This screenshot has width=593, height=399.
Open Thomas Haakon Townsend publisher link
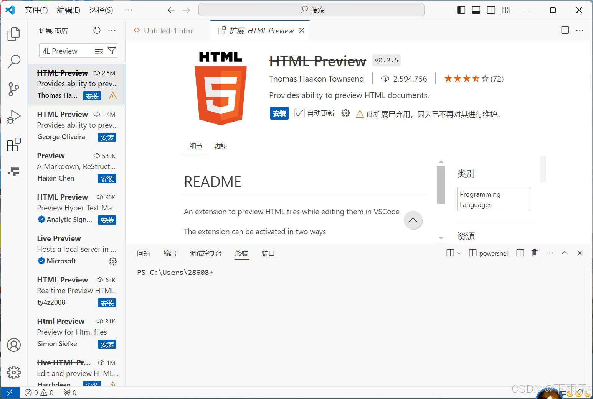click(316, 79)
